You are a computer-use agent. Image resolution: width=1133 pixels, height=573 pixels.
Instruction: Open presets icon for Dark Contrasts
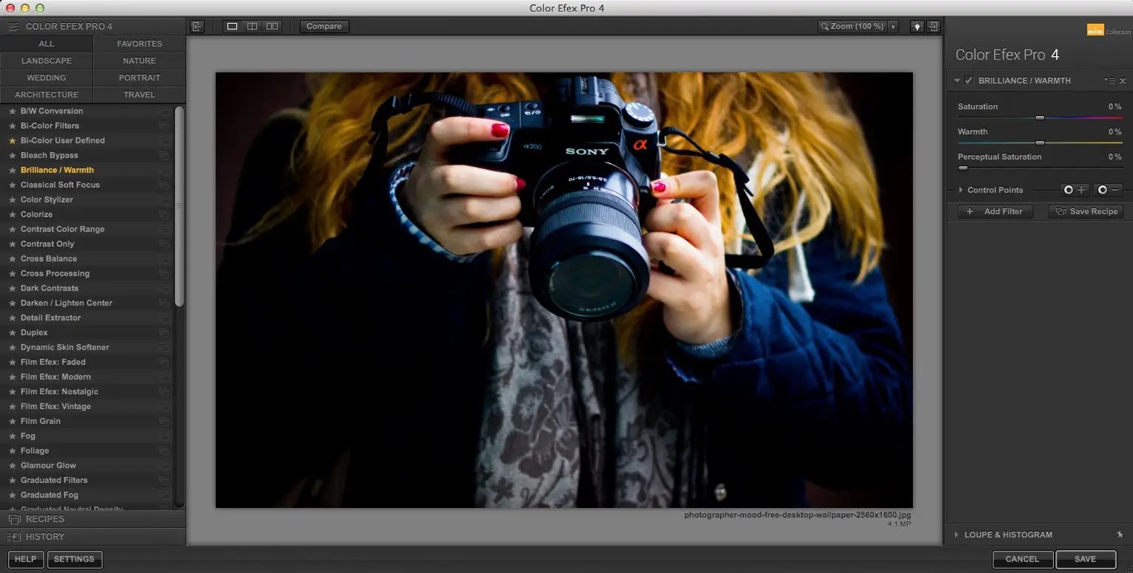(x=163, y=288)
